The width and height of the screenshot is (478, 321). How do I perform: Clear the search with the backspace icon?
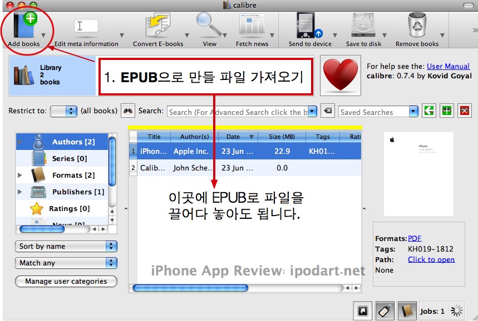pyautogui.click(x=328, y=111)
